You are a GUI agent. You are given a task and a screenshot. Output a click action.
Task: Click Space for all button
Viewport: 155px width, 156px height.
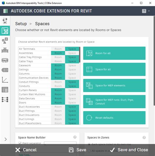pos(114,69)
